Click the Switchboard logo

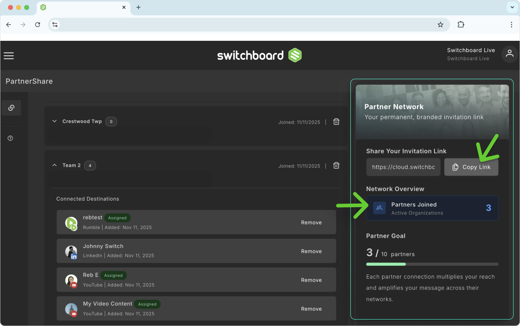(260, 55)
